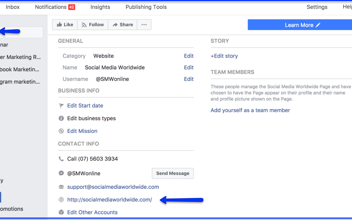Edit the page Name
The height and width of the screenshot is (220, 352).
coord(189,67)
